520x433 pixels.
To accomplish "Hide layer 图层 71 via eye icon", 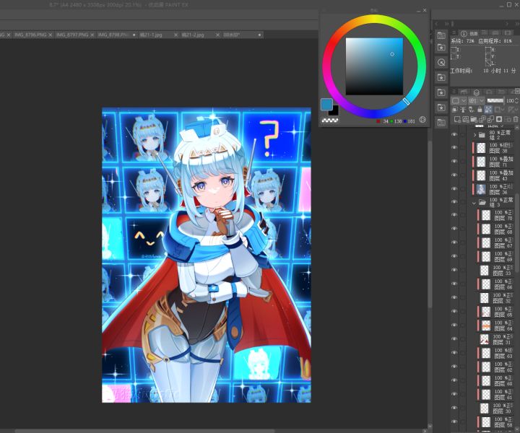I will coord(454,162).
